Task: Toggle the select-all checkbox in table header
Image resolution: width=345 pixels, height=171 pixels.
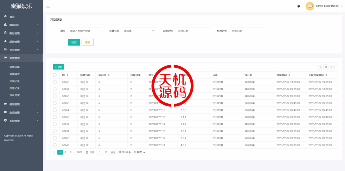Action: 55,75
